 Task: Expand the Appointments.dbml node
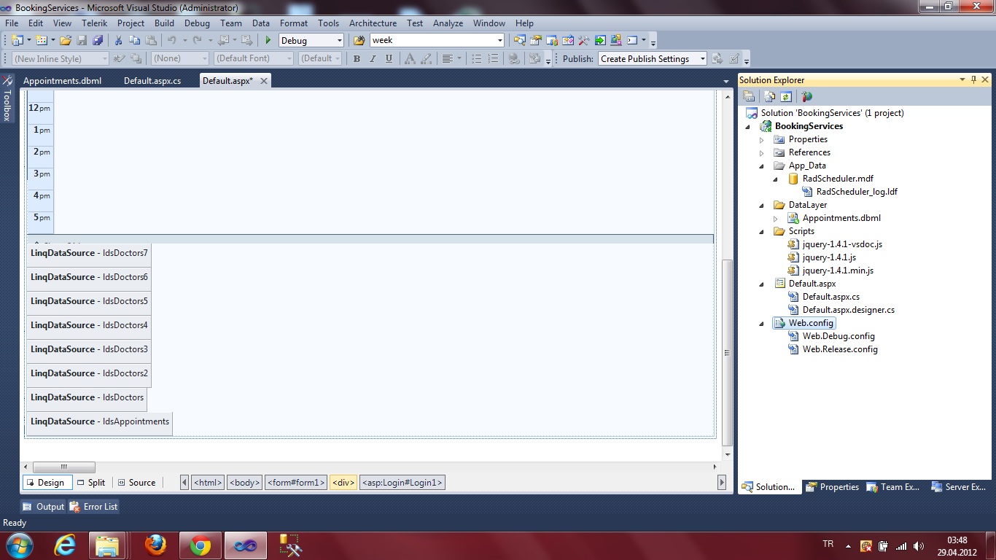click(775, 218)
